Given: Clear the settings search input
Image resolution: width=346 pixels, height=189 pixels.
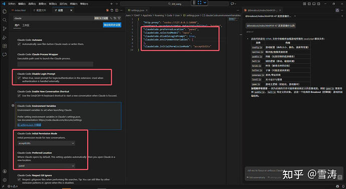Looking at the screenshot, I should [115, 18].
